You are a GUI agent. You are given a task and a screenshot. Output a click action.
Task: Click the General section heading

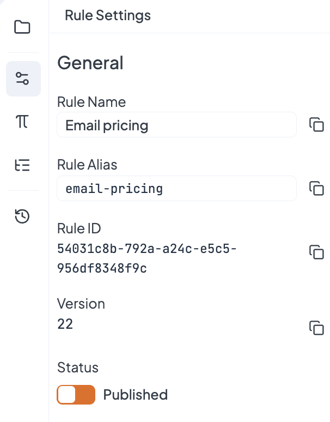(x=90, y=63)
